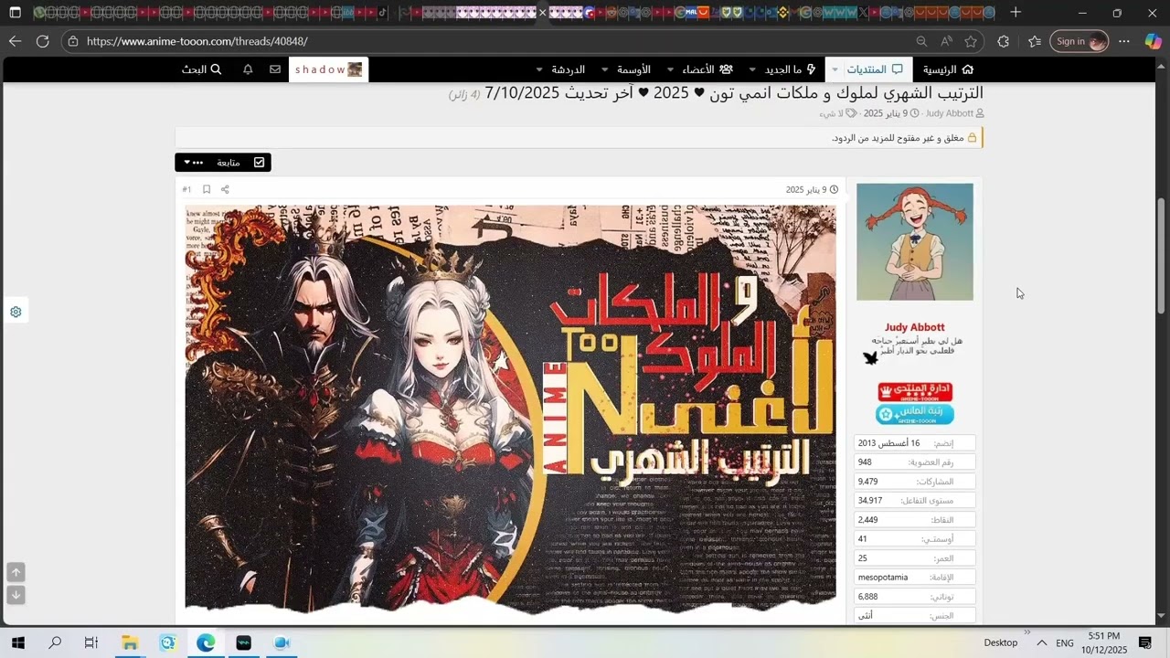Open File Explorer from taskbar
The width and height of the screenshot is (1170, 658).
tap(130, 642)
